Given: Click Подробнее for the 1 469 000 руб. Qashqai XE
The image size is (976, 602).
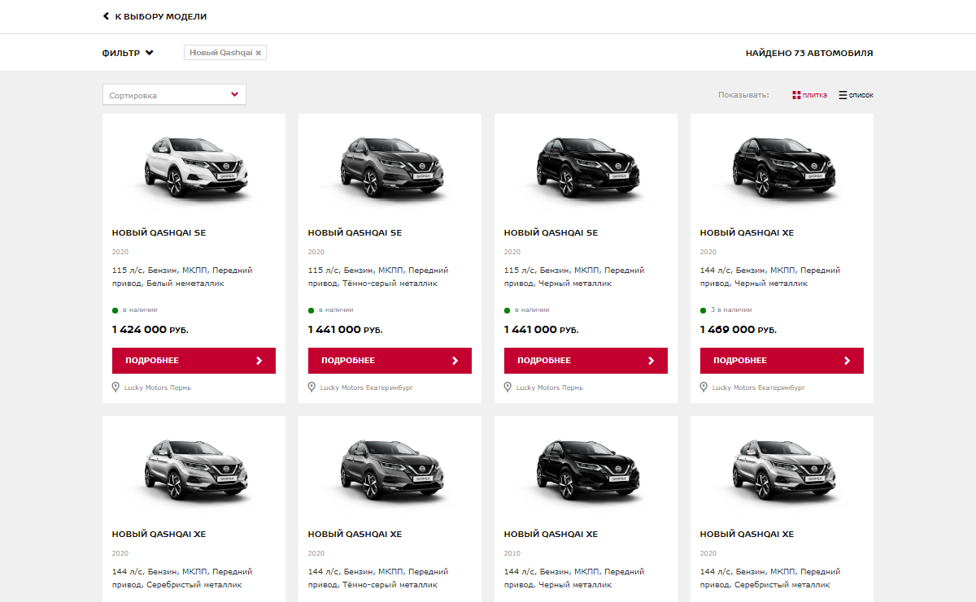Looking at the screenshot, I should click(x=782, y=361).
